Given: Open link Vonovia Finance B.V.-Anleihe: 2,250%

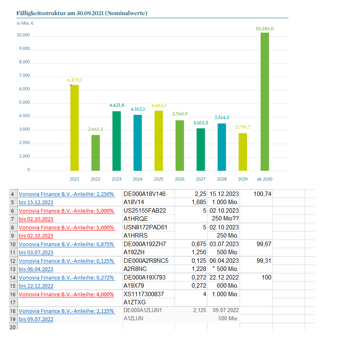Looking at the screenshot, I should click(66, 194).
